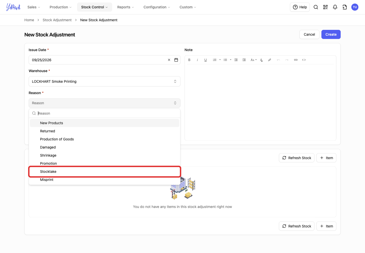The height and width of the screenshot is (253, 365).
Task: Select New Products reason
Action: [x=104, y=123]
